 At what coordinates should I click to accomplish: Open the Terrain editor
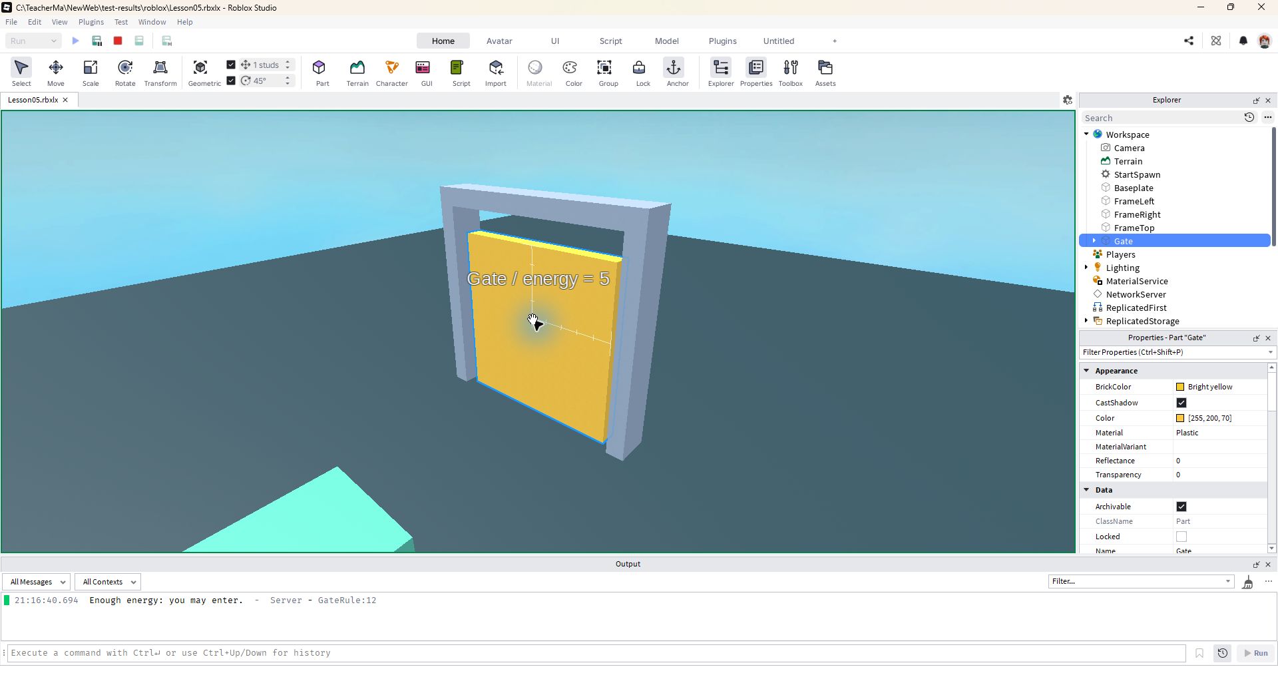[357, 73]
